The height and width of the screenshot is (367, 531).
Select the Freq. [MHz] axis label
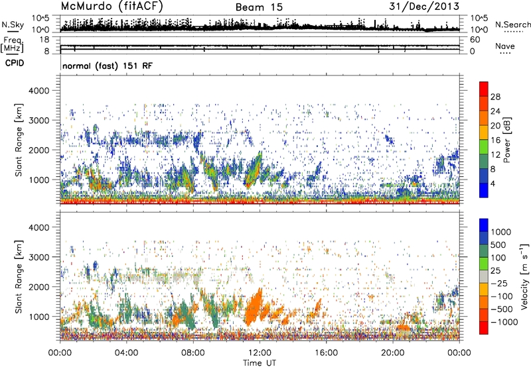pyautogui.click(x=12, y=44)
